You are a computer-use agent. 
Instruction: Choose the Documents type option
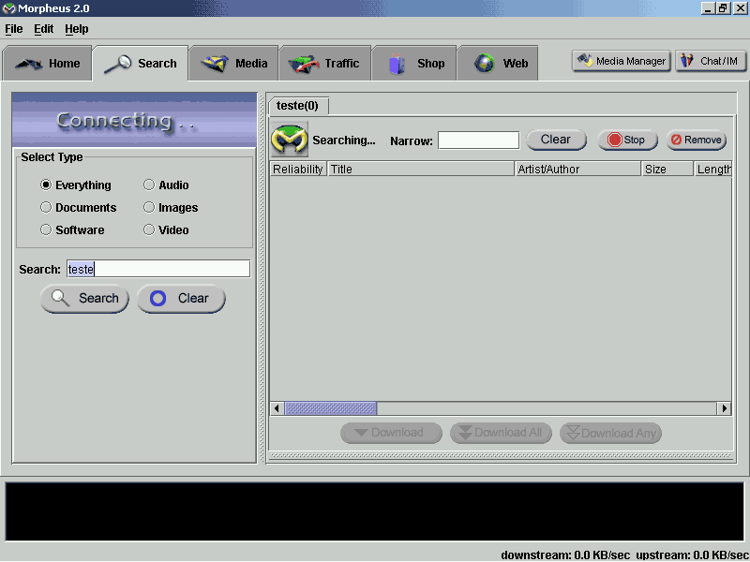[x=46, y=208]
